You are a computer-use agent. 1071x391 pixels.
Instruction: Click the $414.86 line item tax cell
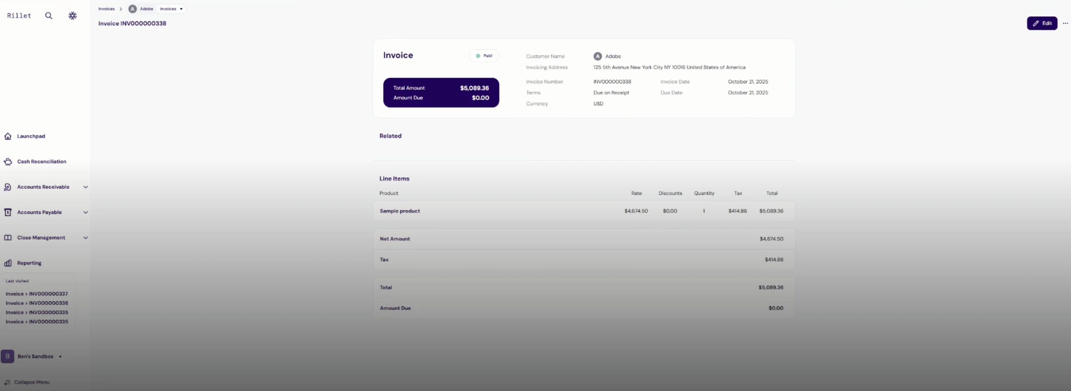[x=737, y=211]
